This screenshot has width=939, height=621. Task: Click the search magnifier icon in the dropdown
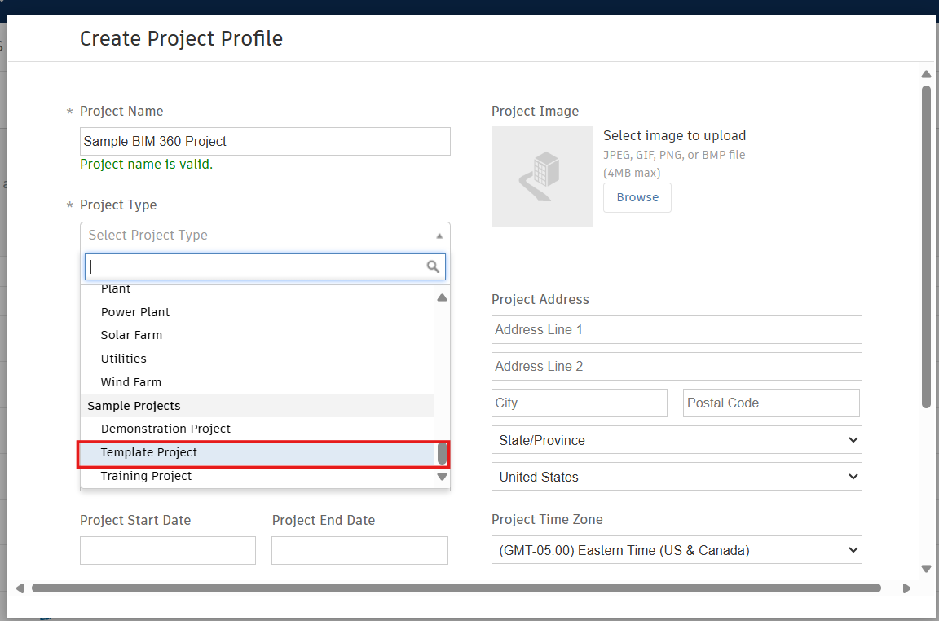pos(433,266)
